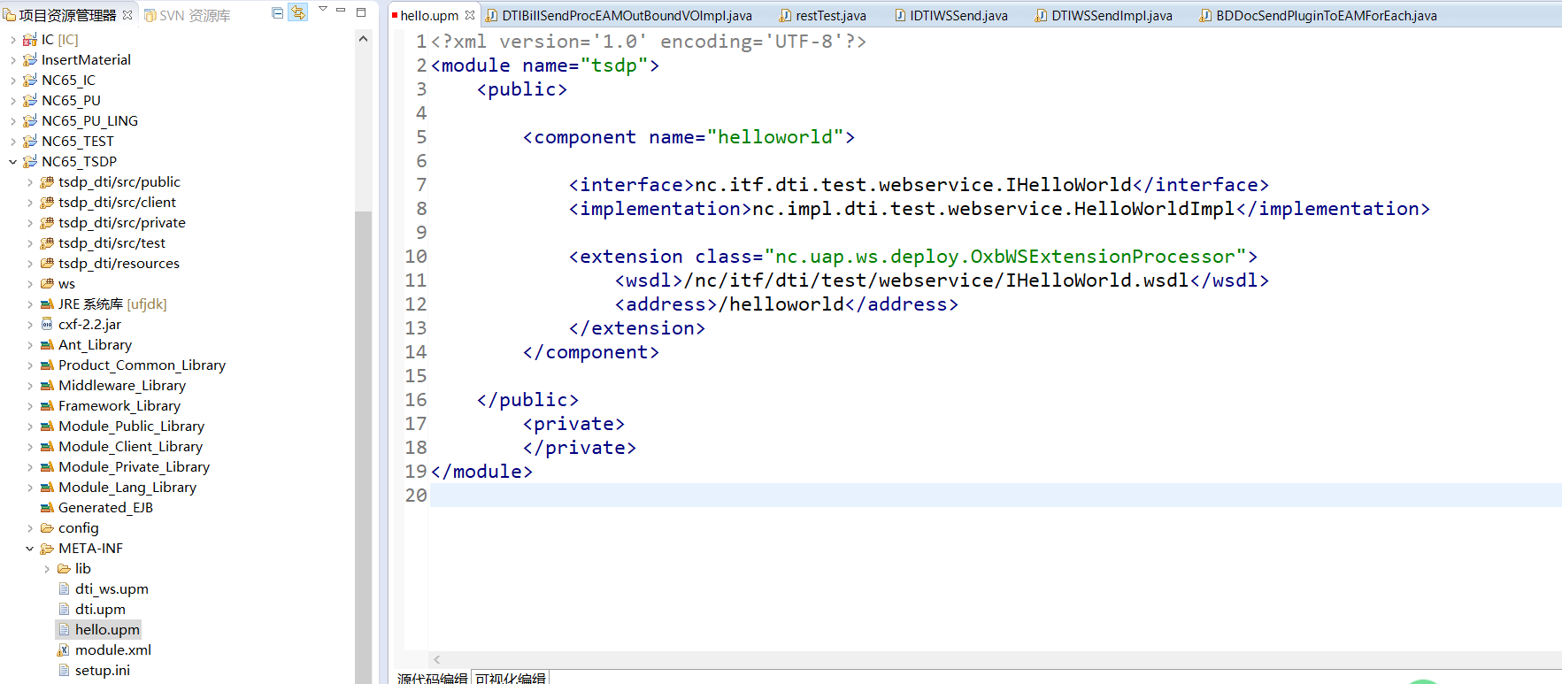
Task: Click the NC65_PU_LING project icon
Action: 30,121
